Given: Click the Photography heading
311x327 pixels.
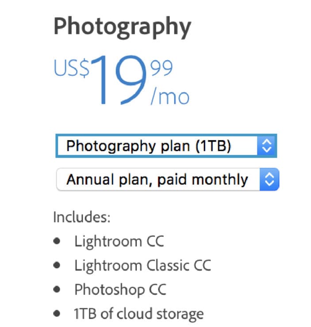Looking at the screenshot, I should (x=122, y=27).
